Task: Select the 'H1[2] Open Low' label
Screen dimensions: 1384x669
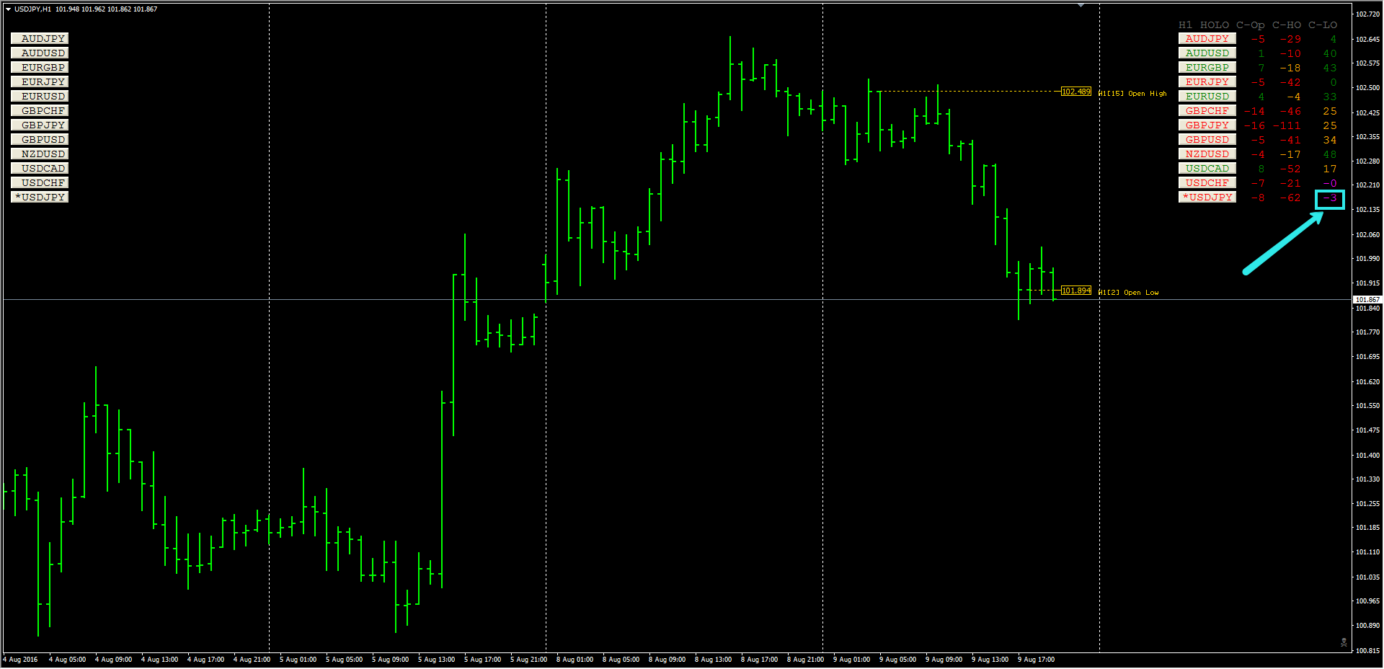Action: pos(1129,293)
